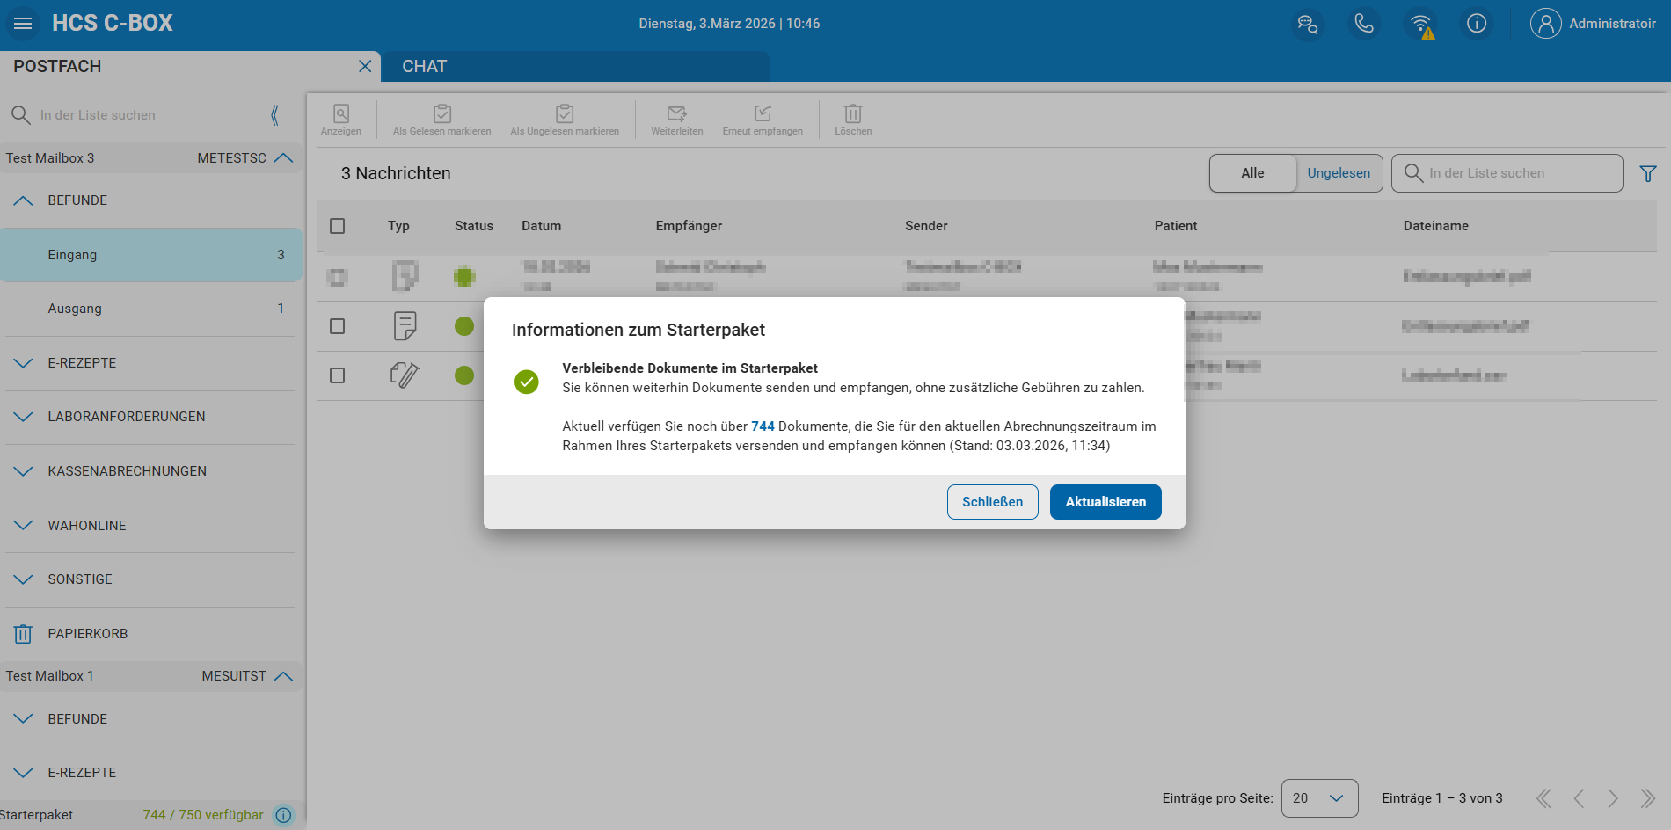1671x830 pixels.
Task: Click the 744 / 750 verfügbar text
Action: pyautogui.click(x=203, y=815)
